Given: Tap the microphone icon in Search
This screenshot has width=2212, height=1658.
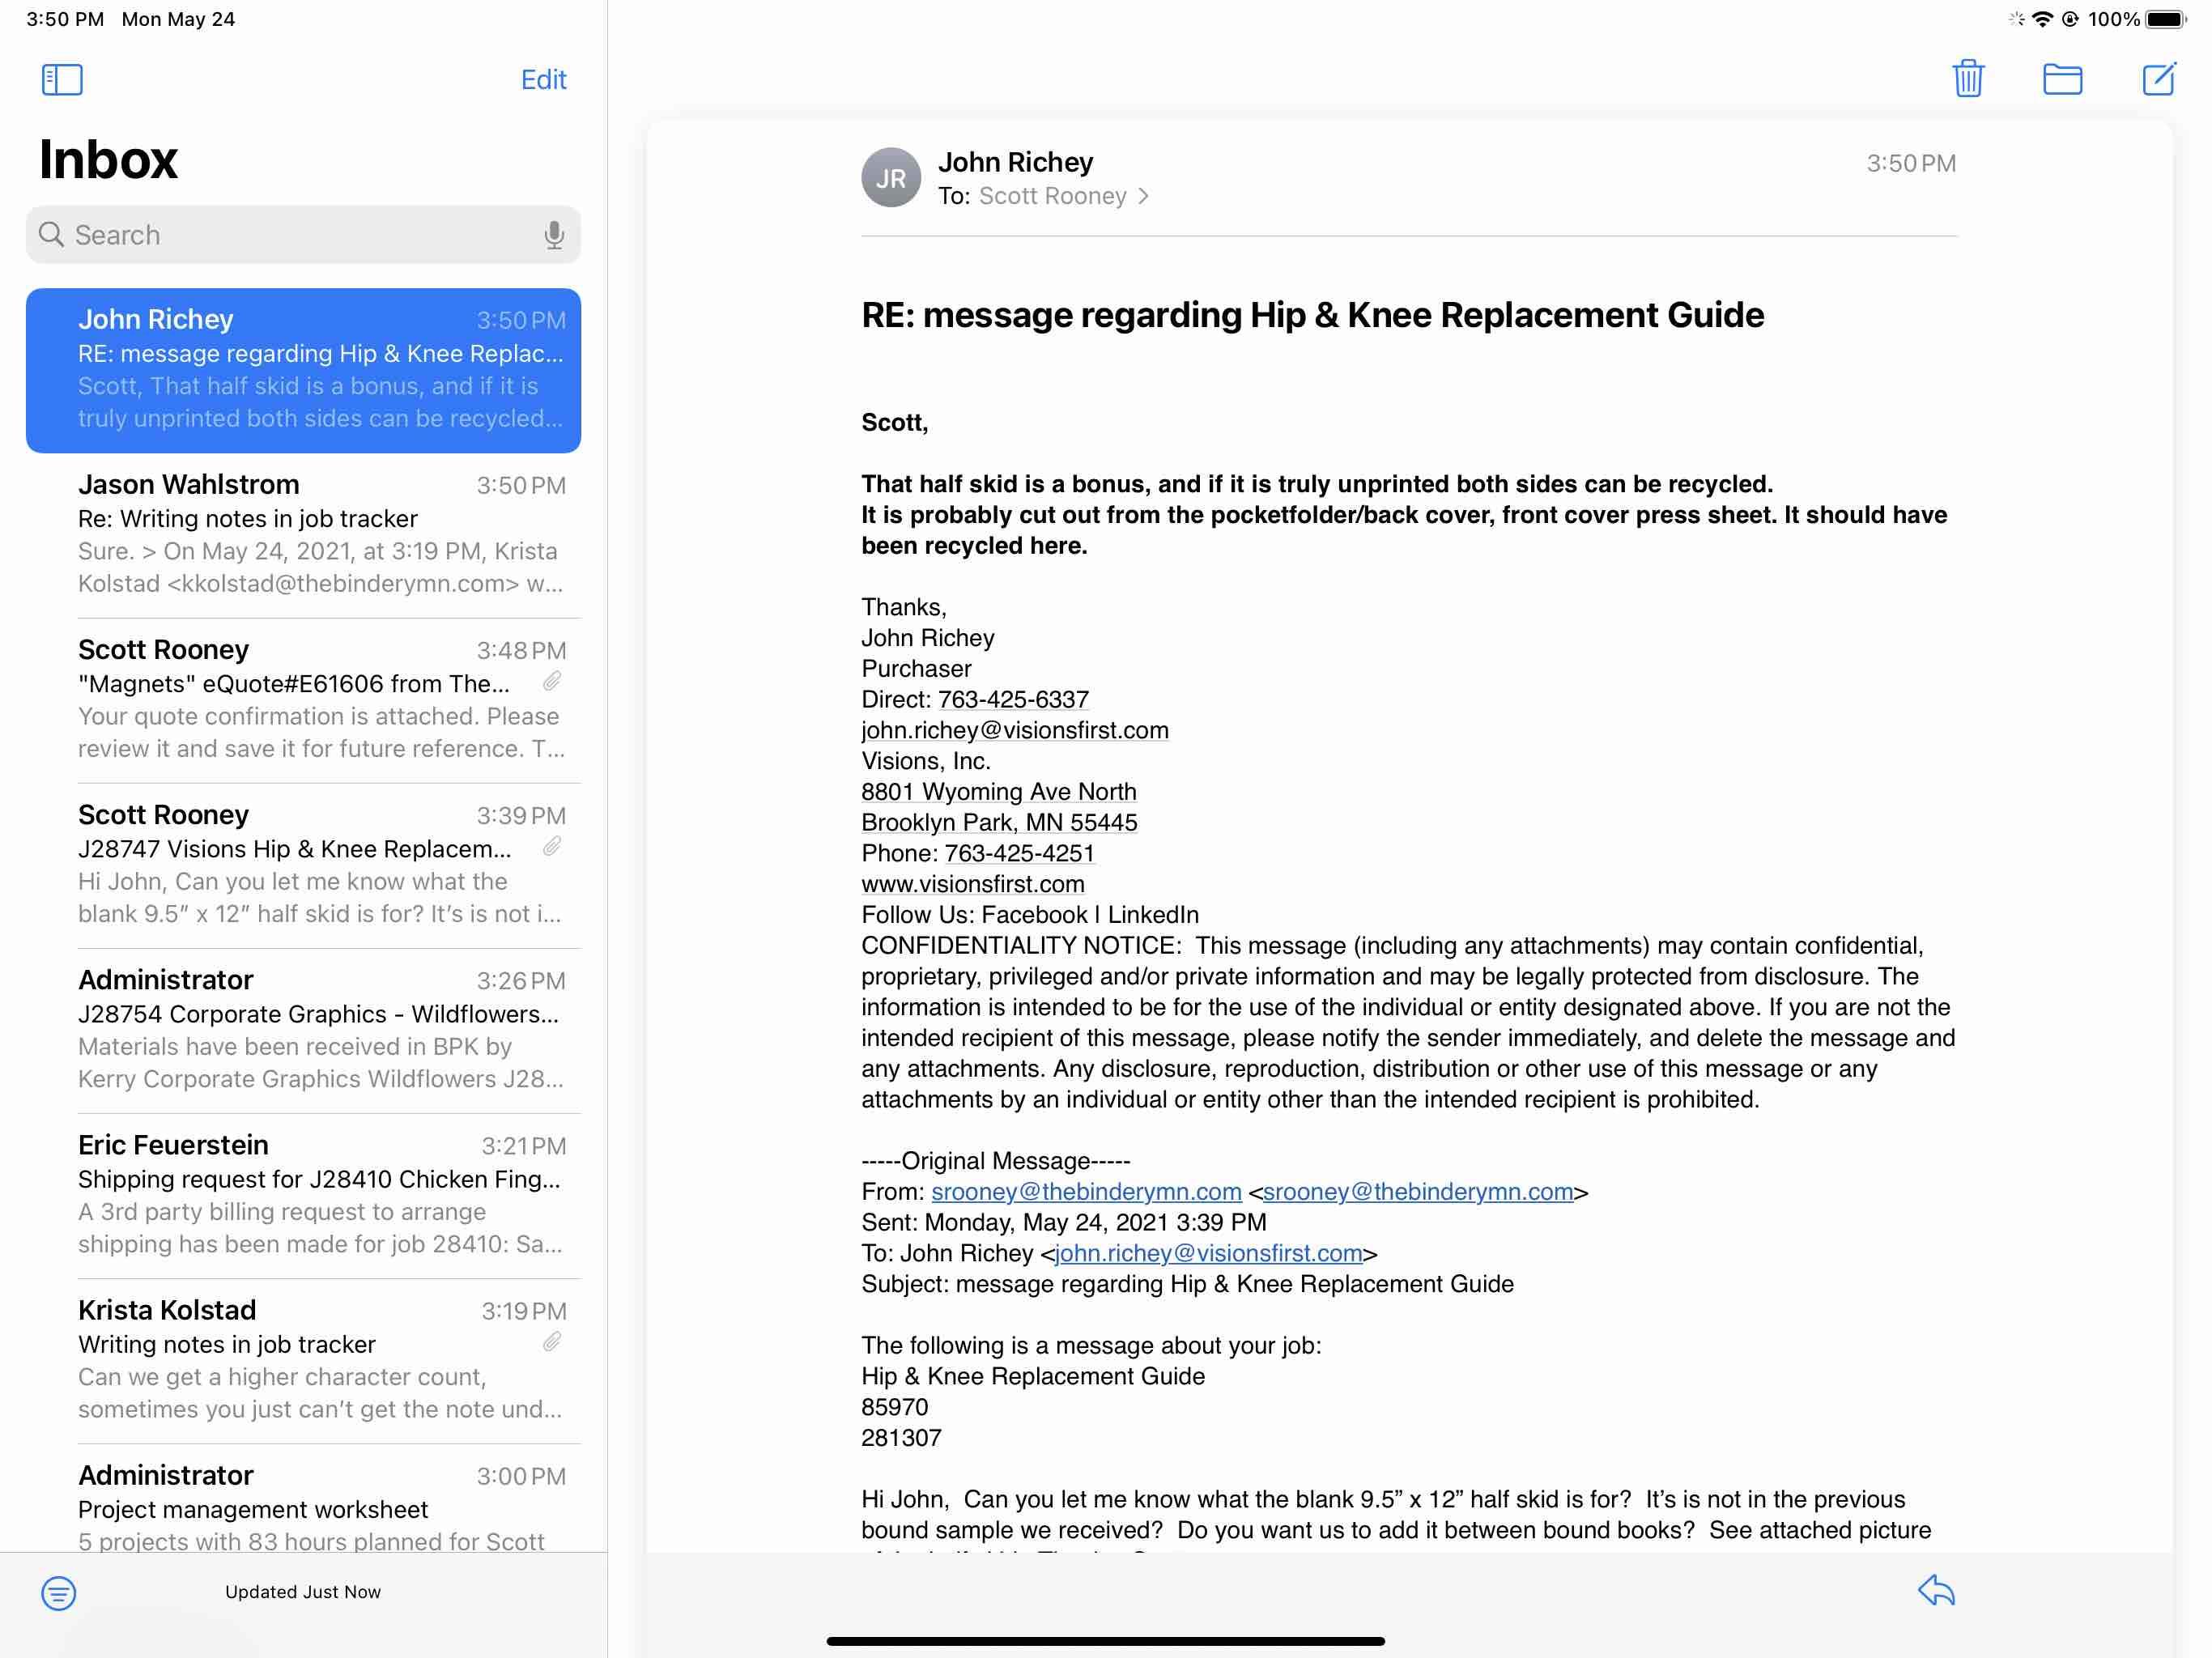Looking at the screenshot, I should [553, 235].
